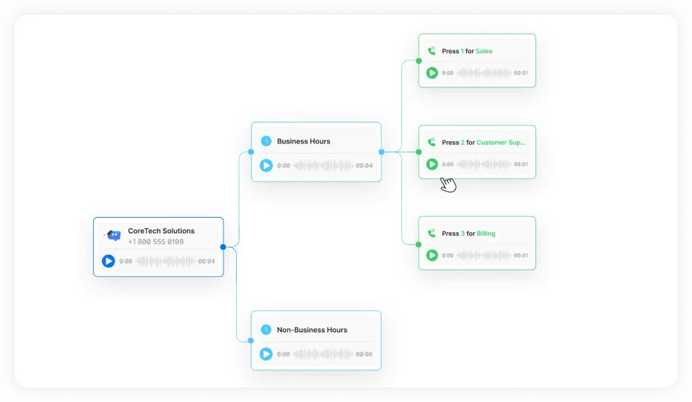Play the Press 1 for Sales audio

tap(432, 73)
